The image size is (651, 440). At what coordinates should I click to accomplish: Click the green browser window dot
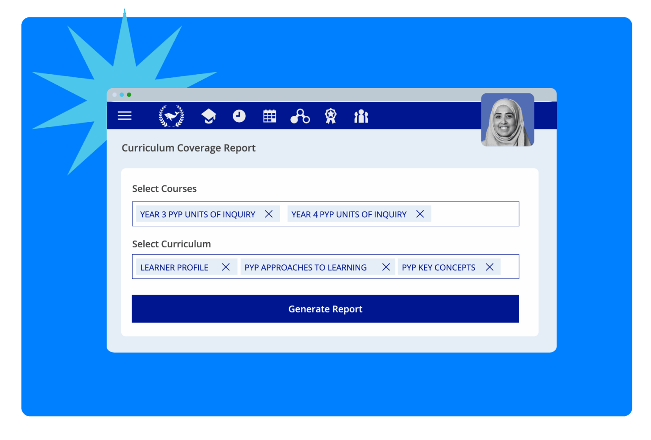point(129,95)
